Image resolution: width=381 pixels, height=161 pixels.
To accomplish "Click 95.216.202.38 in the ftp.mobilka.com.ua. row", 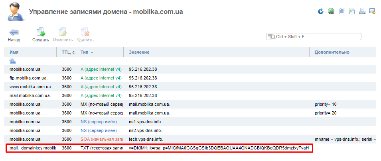I will tap(143, 78).
